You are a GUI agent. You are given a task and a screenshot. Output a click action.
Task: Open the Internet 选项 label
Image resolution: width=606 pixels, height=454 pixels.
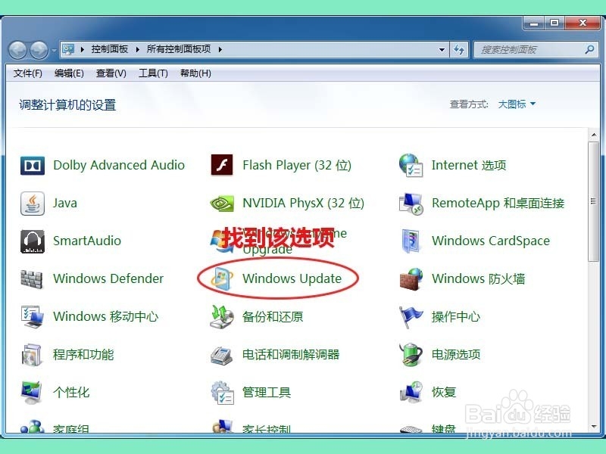pyautogui.click(x=469, y=165)
